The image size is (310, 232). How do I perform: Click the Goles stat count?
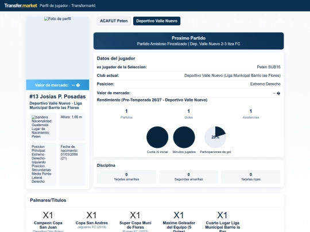189,111
